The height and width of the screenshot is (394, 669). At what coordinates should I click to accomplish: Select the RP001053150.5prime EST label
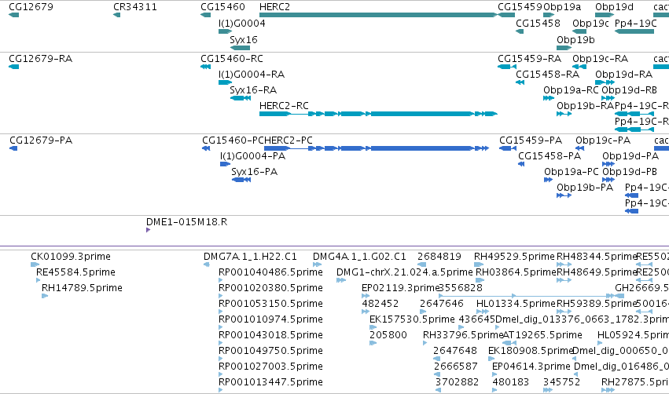tap(270, 304)
